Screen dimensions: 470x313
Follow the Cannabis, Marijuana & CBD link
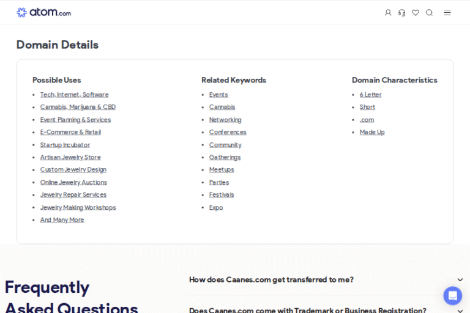78,107
